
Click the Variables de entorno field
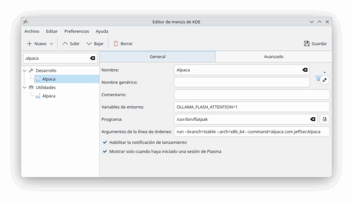[x=252, y=107]
